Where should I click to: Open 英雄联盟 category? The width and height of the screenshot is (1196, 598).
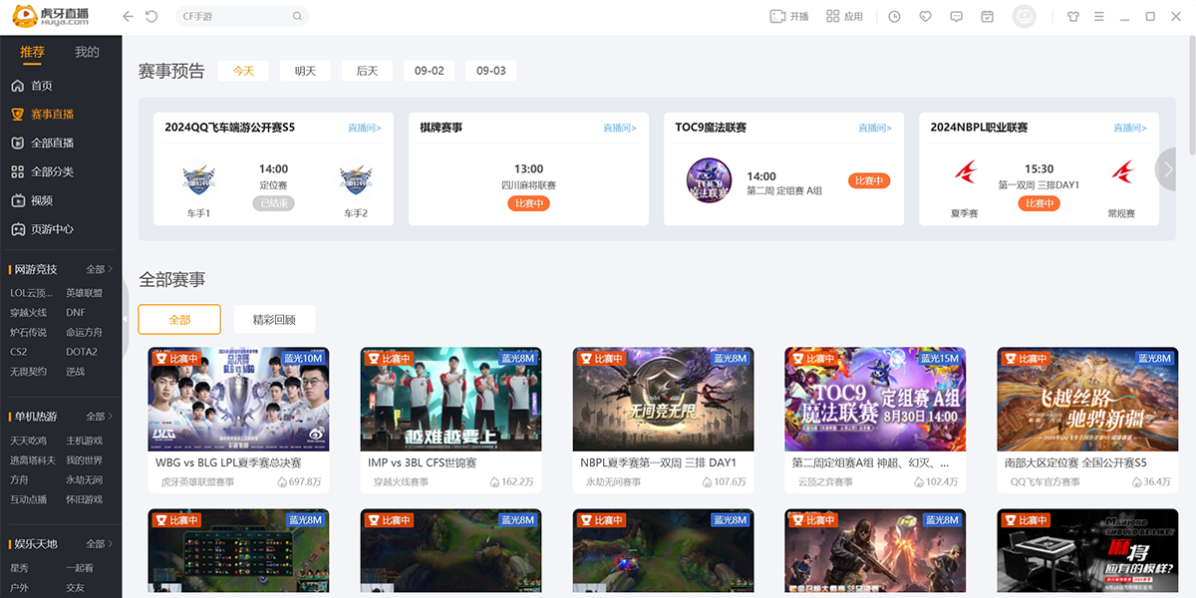84,293
